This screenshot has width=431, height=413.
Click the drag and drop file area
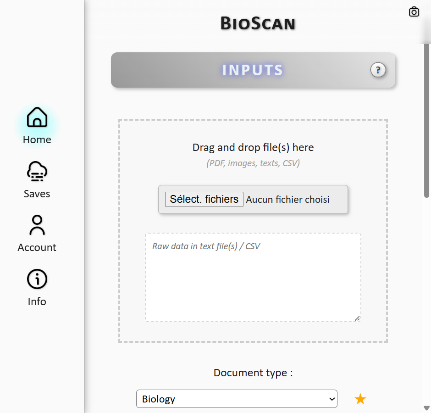(x=253, y=147)
